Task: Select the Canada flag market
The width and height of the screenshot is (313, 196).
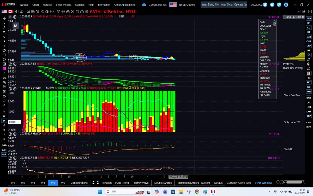Action: (10, 11)
